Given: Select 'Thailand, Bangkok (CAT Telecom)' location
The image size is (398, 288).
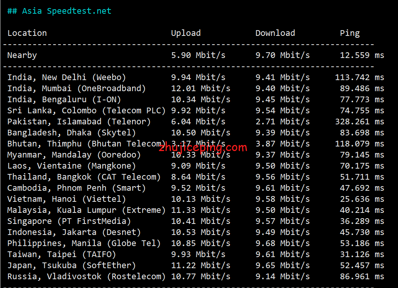Looking at the screenshot, I should [84, 177].
